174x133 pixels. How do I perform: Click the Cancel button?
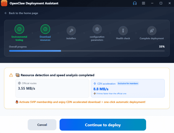coord(42,125)
